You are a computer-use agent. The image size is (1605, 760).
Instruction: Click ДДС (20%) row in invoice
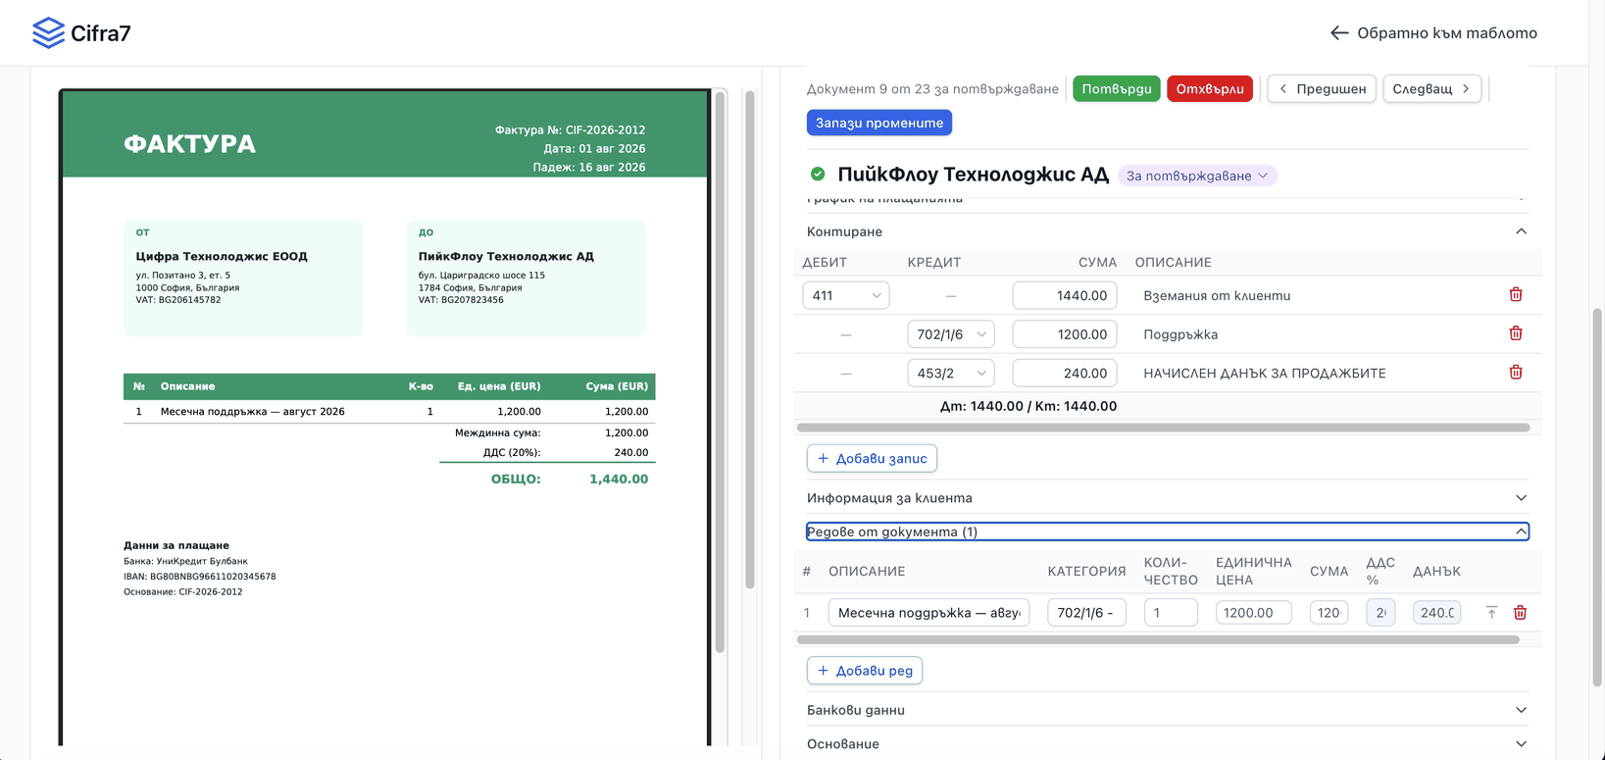coord(547,452)
